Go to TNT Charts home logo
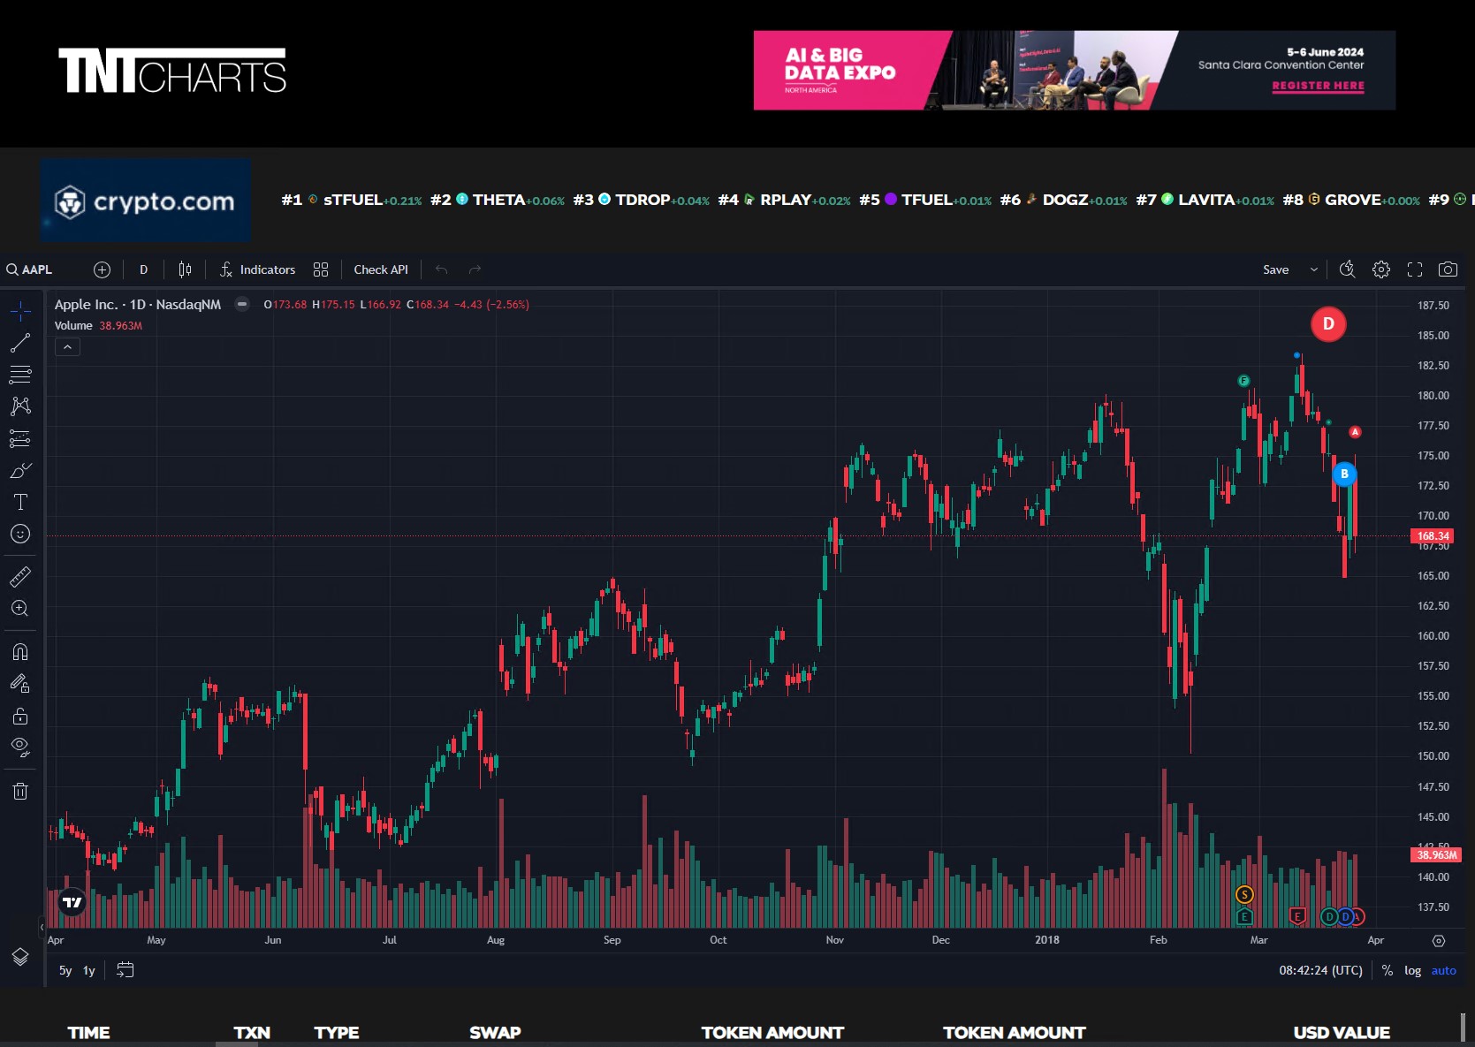 [x=172, y=71]
